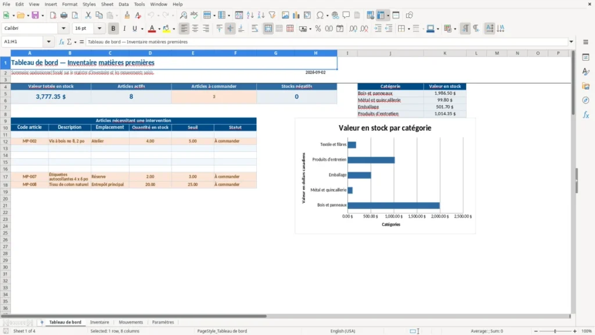Open the Navigator panel in the sidebar
The width and height of the screenshot is (595, 335).
(x=586, y=100)
